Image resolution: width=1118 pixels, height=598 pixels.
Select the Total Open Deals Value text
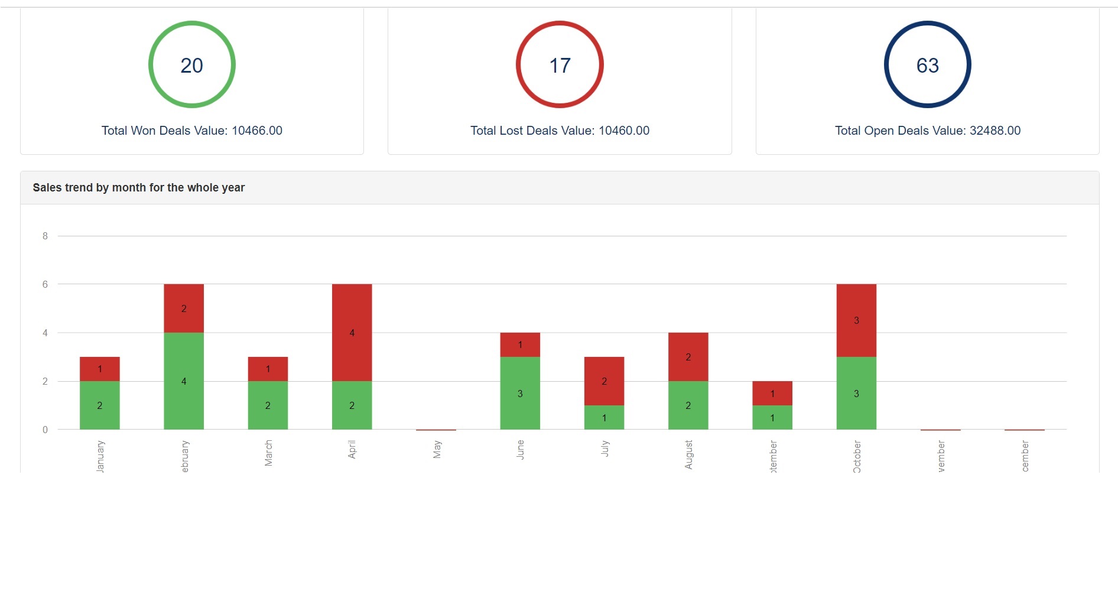coord(927,131)
